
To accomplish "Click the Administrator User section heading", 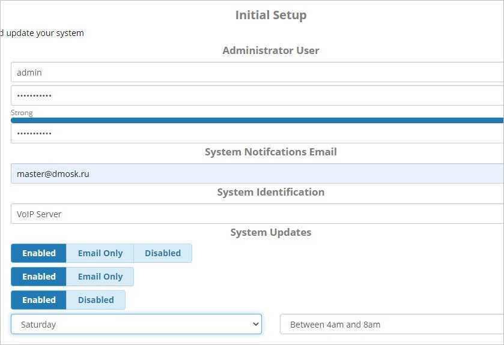I will point(270,50).
